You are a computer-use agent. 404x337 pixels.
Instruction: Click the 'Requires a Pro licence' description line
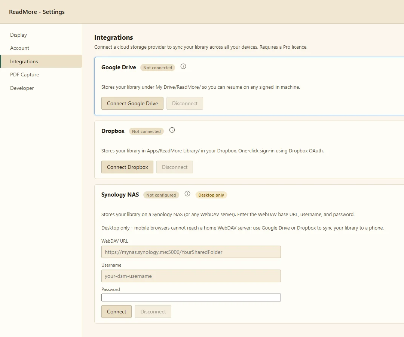click(201, 47)
